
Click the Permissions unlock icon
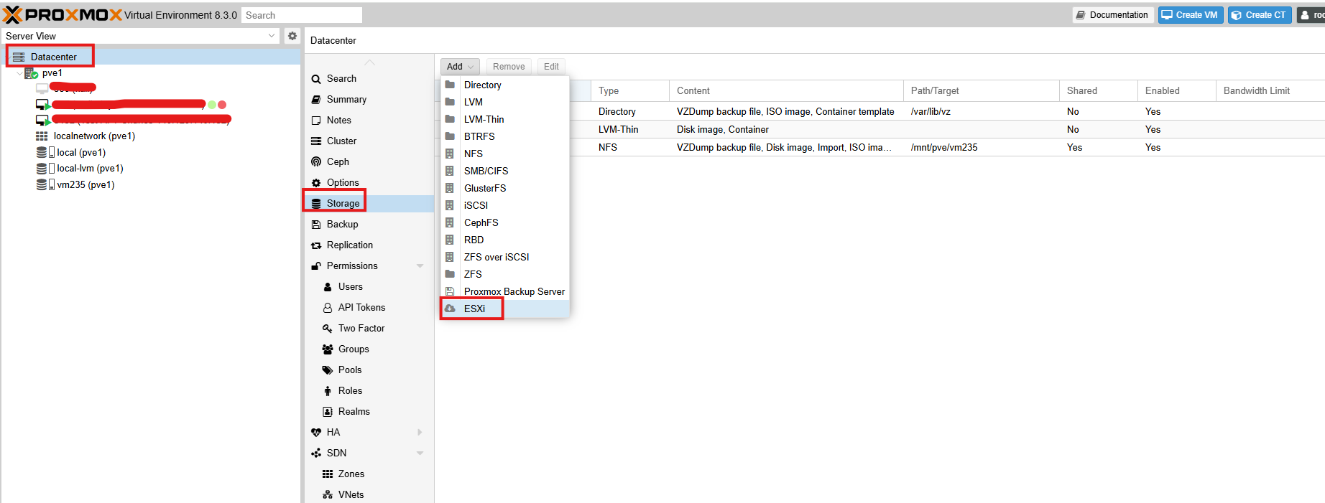point(316,266)
